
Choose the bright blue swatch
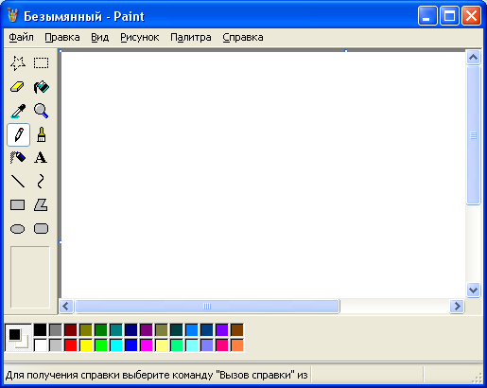pyautogui.click(x=131, y=345)
